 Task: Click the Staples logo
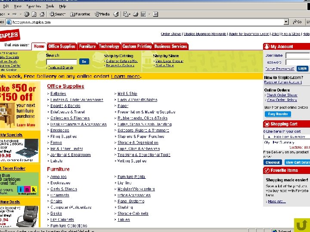[9, 35]
